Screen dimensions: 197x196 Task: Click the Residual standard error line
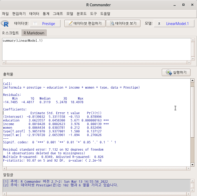(x=53, y=150)
